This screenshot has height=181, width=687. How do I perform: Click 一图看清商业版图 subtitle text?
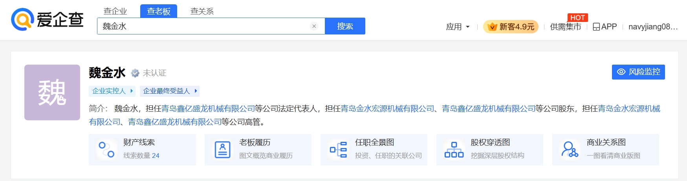coord(614,156)
